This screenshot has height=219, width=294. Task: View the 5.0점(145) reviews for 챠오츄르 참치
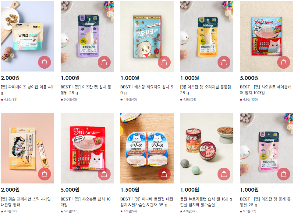(x=69, y=211)
